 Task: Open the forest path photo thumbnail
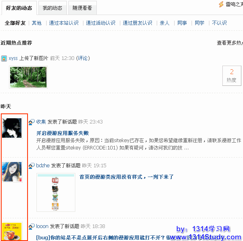[28, 77]
